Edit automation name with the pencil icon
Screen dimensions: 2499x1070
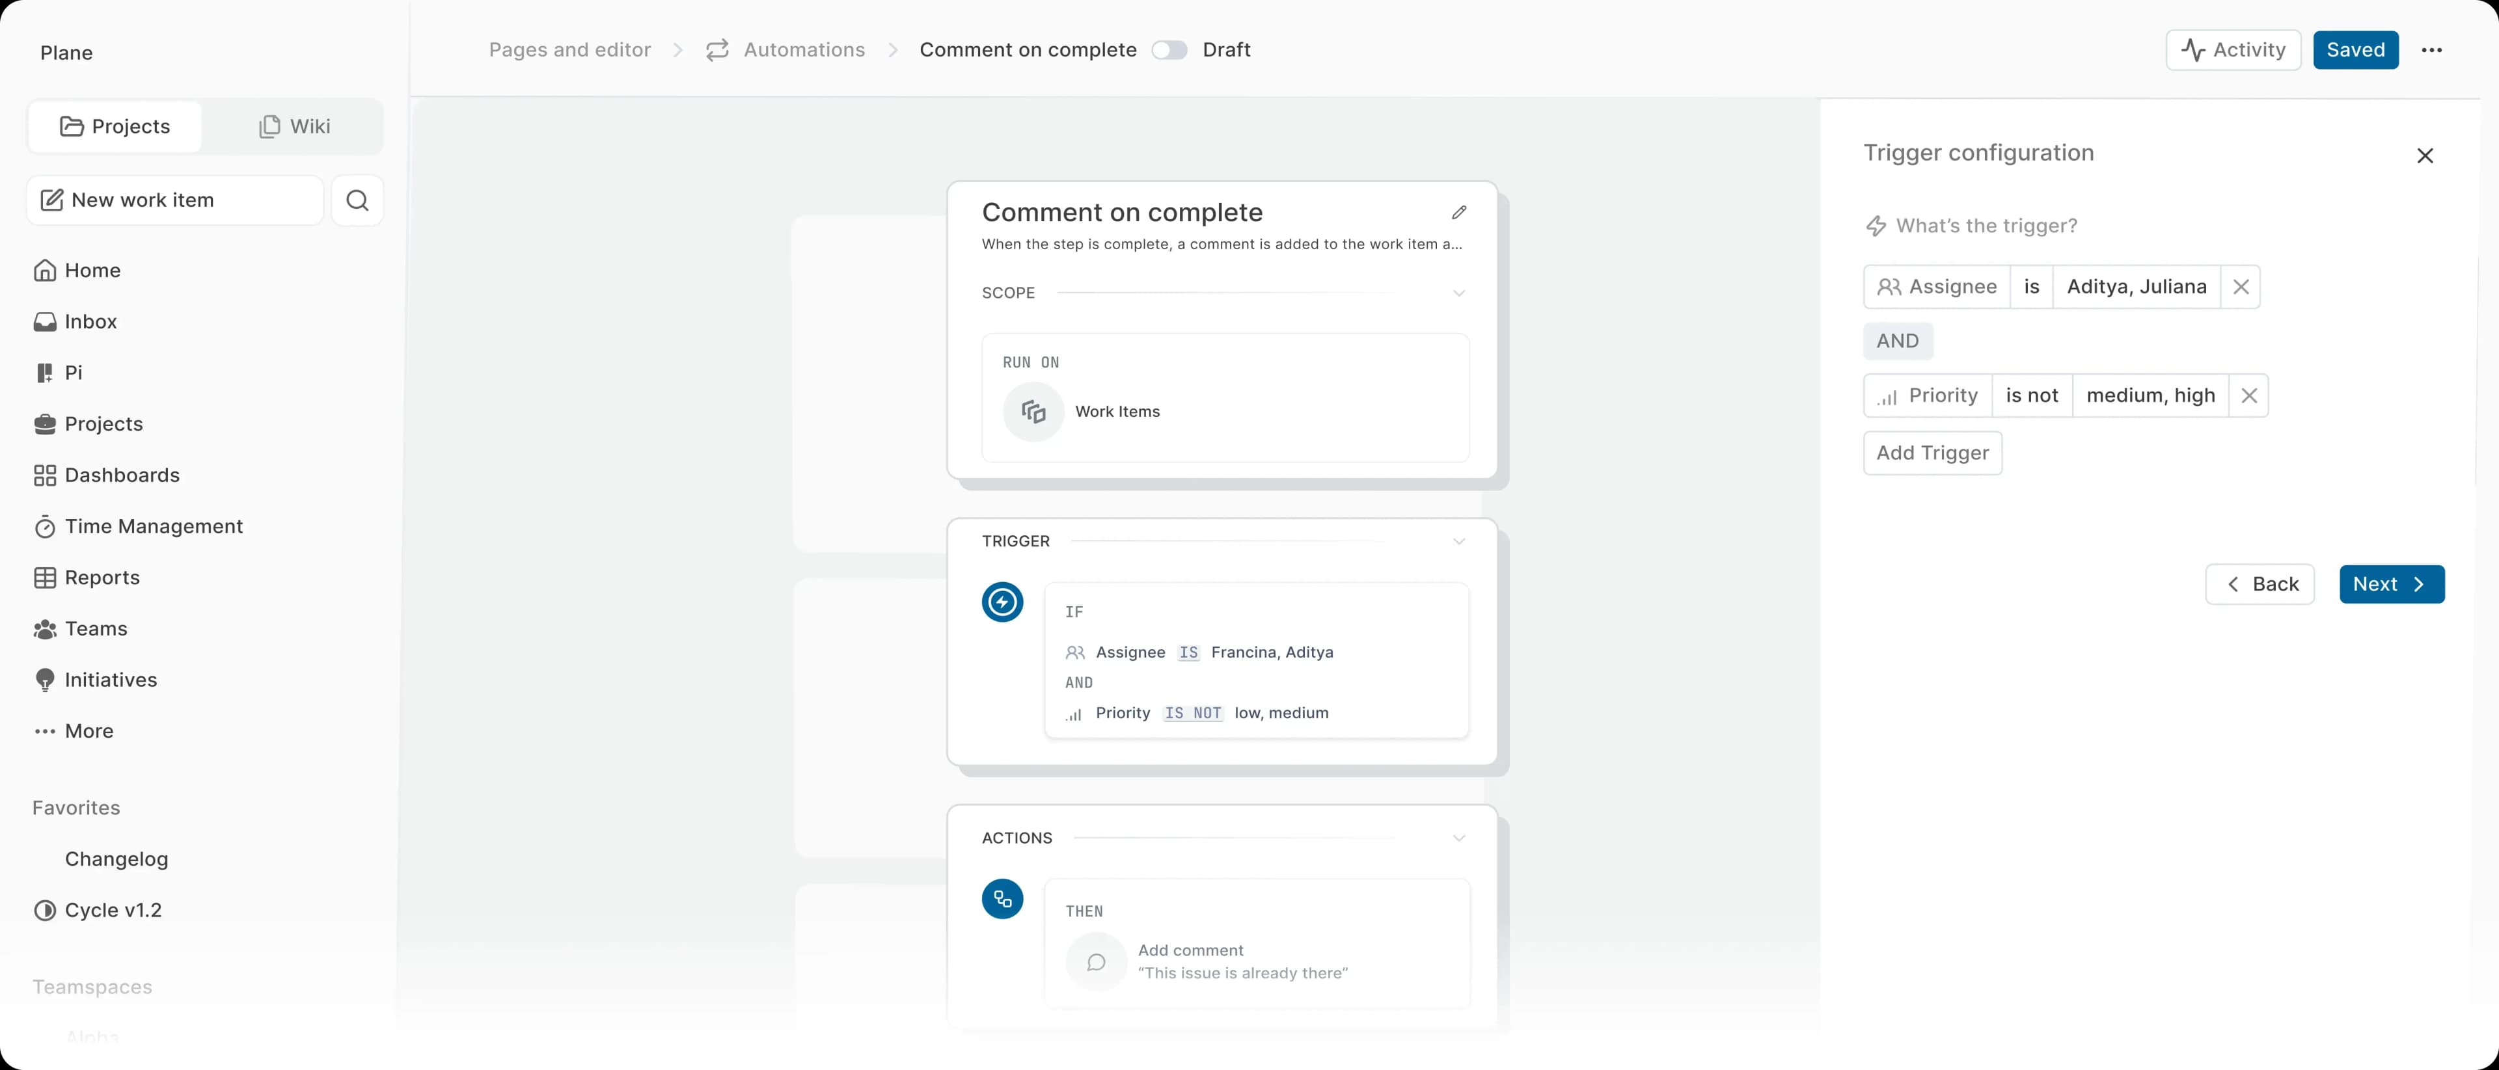tap(1459, 212)
